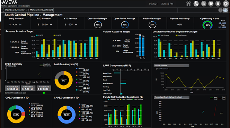Click the CYMTD legend swatch in Revenue chart
Screen dimensions: 230x128
click(55, 35)
